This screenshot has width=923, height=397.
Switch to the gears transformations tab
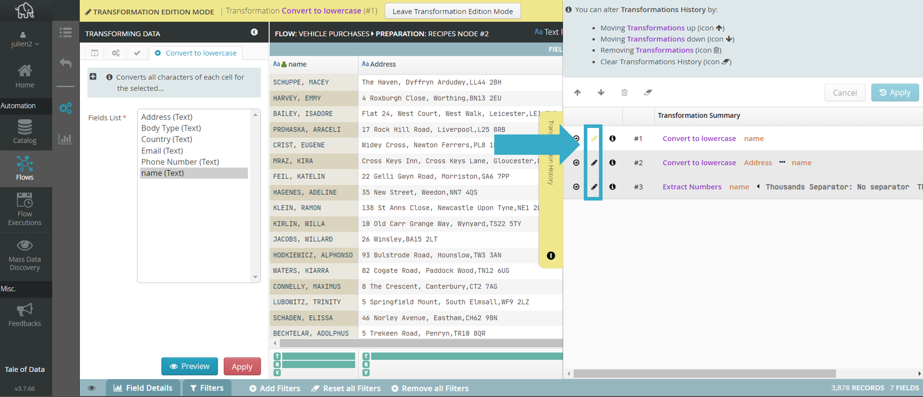tap(115, 53)
